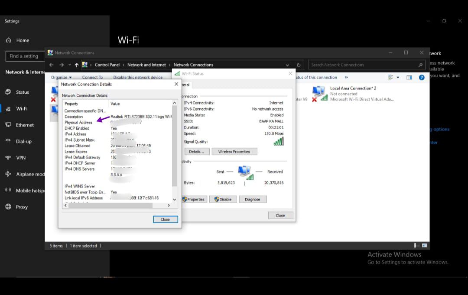Click the Up arrow in Network Connections
This screenshot has width=468, height=295.
coord(77,65)
